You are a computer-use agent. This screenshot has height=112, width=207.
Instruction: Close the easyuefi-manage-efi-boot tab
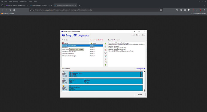point(76,5)
